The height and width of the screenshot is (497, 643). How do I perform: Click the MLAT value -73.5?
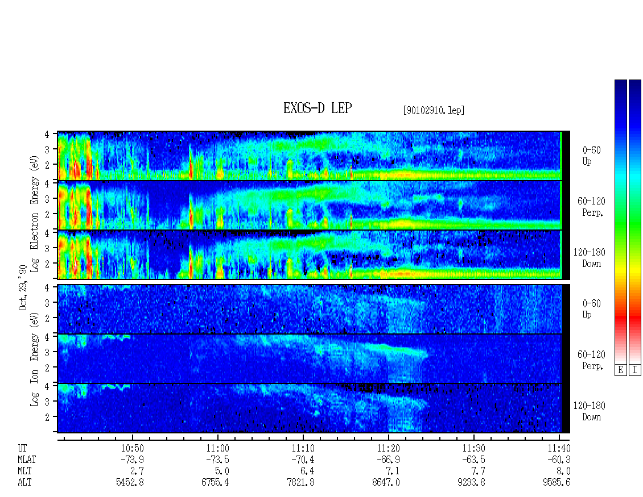(217, 460)
